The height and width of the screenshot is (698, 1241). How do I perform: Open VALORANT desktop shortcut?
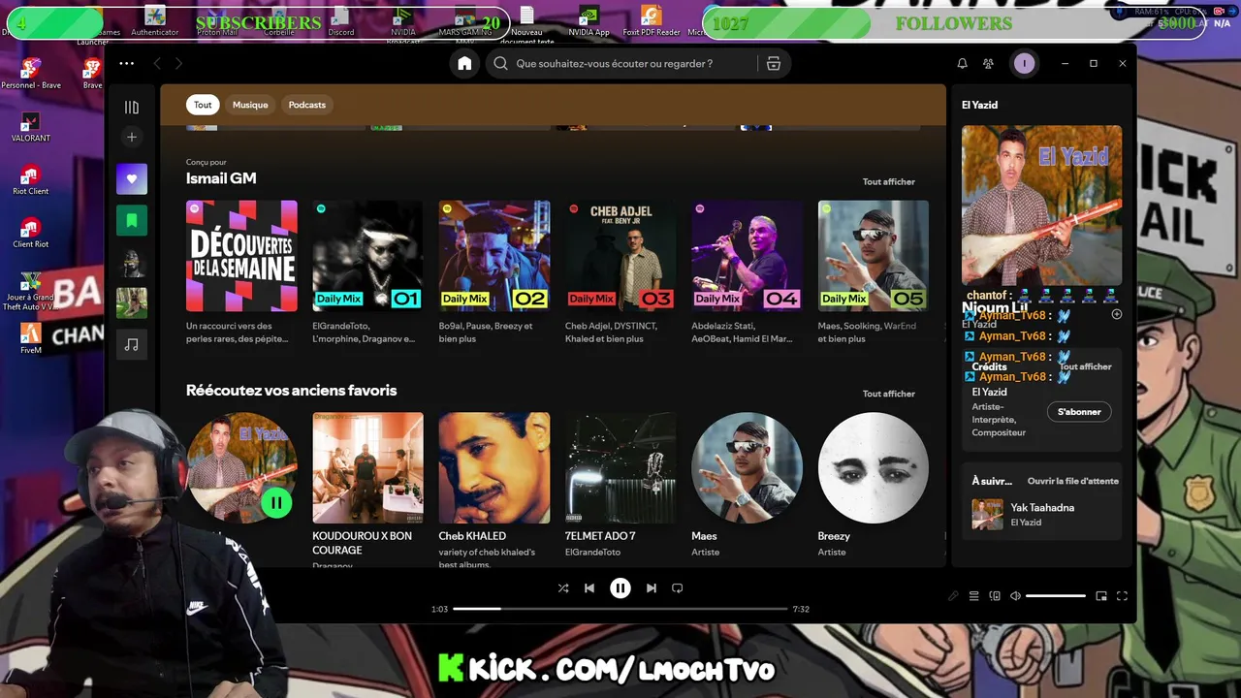coord(31,127)
